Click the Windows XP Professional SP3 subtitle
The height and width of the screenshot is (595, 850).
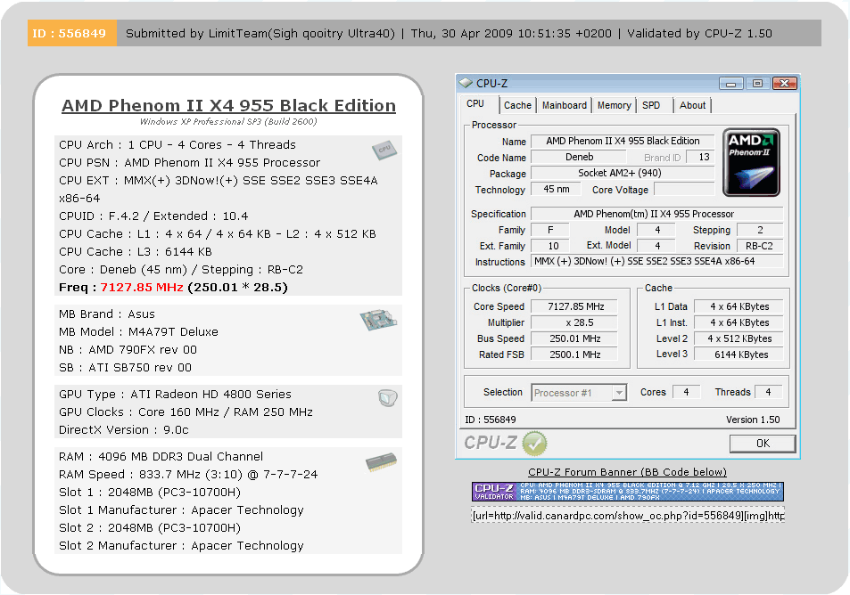228,121
